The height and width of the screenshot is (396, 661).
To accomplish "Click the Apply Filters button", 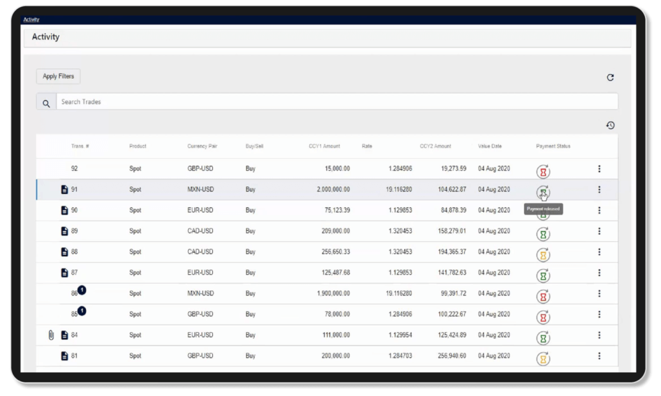I will click(57, 76).
